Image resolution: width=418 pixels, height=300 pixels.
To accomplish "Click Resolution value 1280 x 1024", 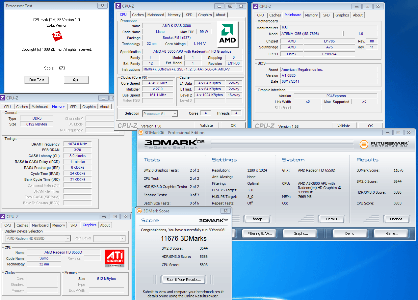I will click(x=257, y=170).
